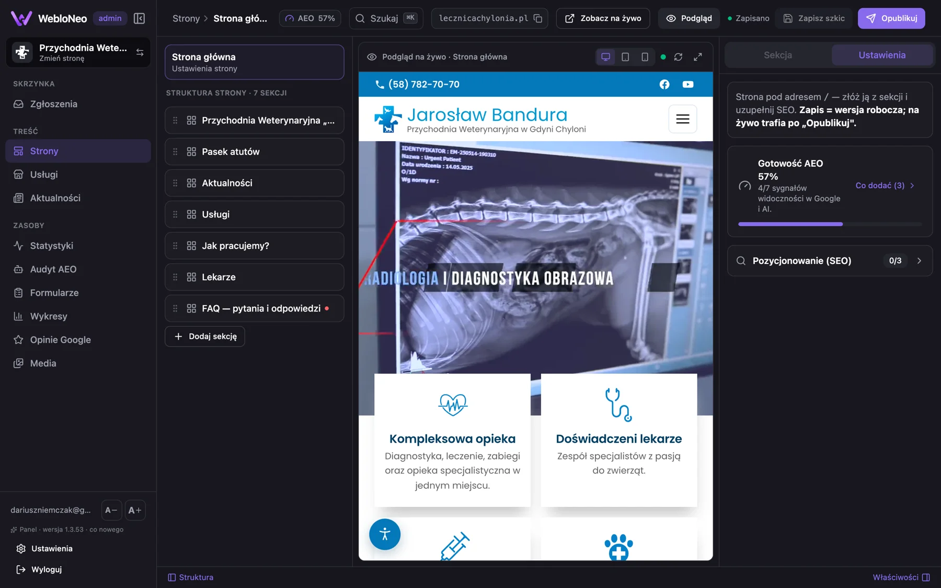Click Przychodnia Wete... site switcher

(78, 52)
